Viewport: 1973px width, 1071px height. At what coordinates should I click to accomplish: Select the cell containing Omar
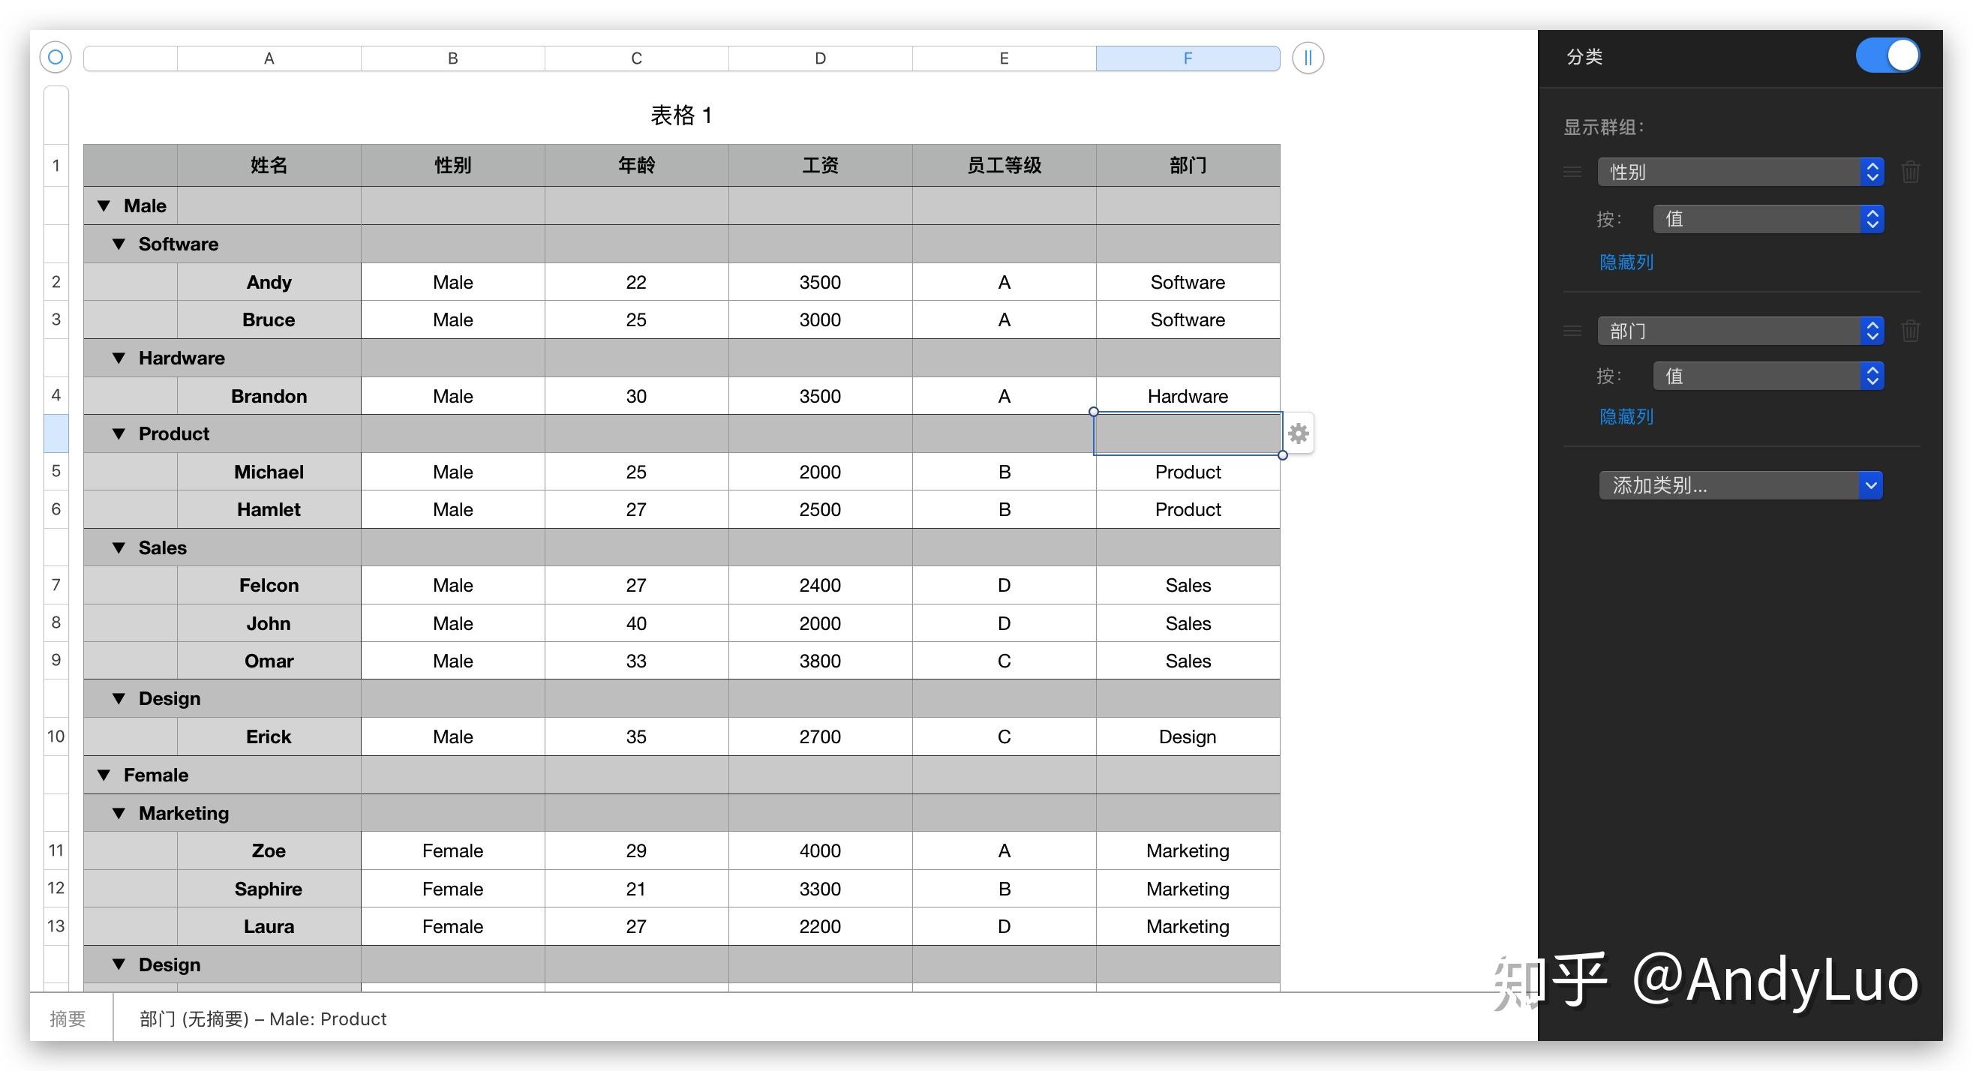click(x=269, y=661)
